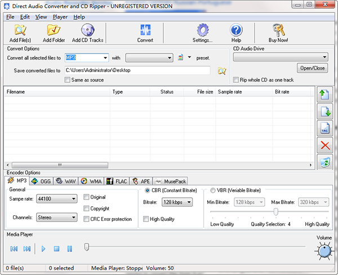This screenshot has width=338, height=275.
Task: Click the Volume knob control
Action: (x=324, y=251)
